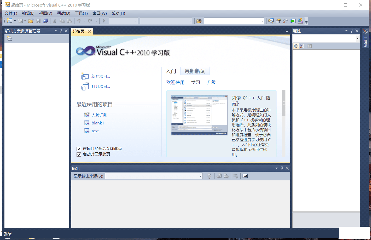Close the 起始页 tab
The height and width of the screenshot is (240, 371).
coord(89,32)
